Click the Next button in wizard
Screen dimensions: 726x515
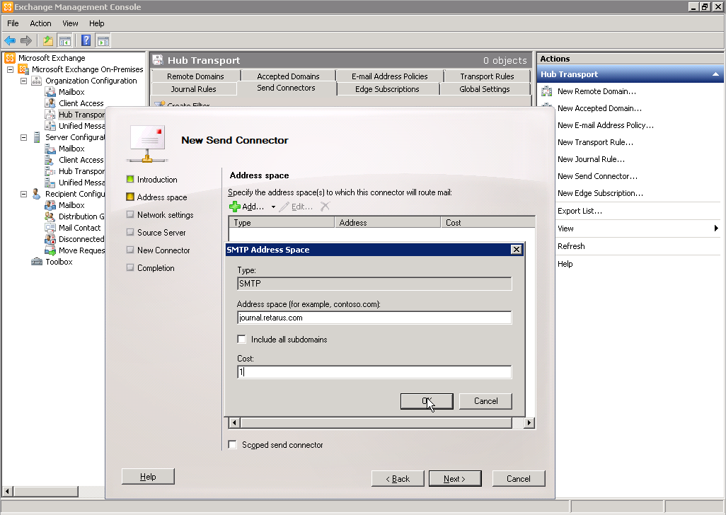point(454,479)
